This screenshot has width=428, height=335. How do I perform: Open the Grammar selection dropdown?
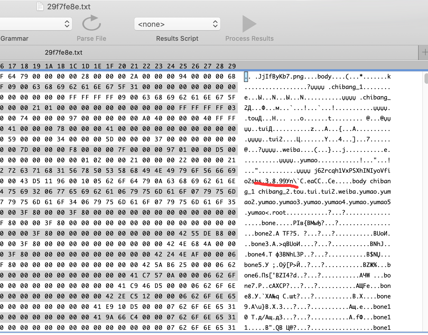pos(36,24)
